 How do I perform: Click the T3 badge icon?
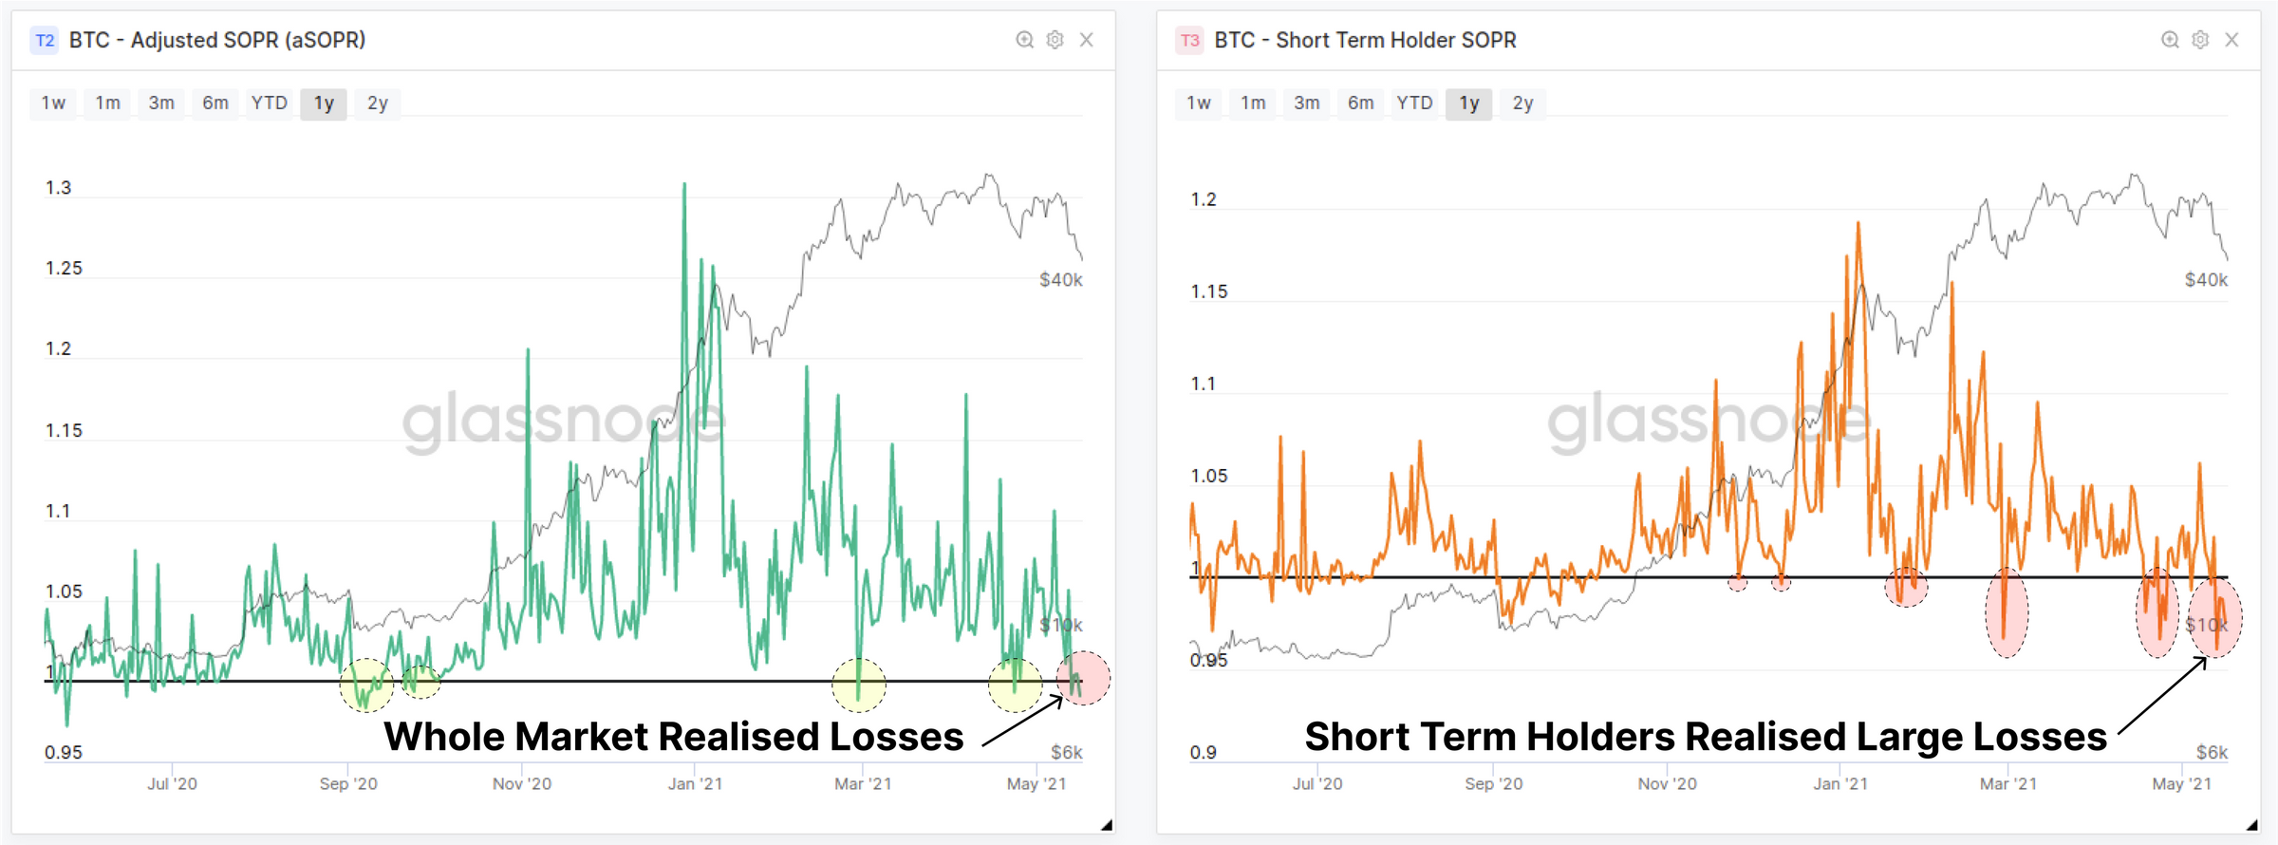1190,40
